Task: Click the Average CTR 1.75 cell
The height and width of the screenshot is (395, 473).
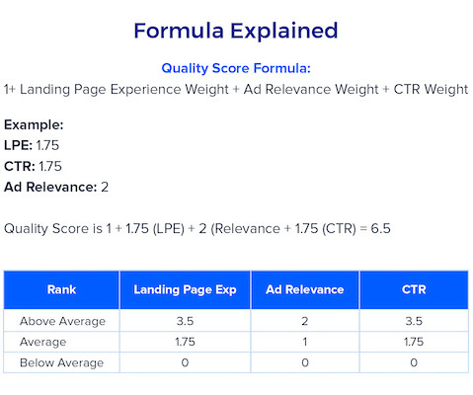Action: [x=414, y=342]
